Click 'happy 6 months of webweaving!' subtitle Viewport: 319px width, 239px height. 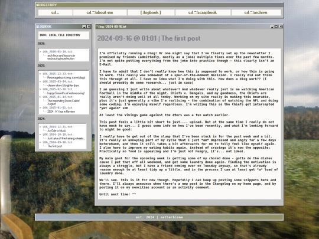[x=66, y=93]
